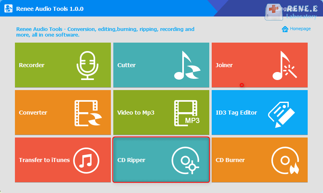Start the Converter film strip tool
Image resolution: width=323 pixels, height=193 pixels.
coord(63,113)
